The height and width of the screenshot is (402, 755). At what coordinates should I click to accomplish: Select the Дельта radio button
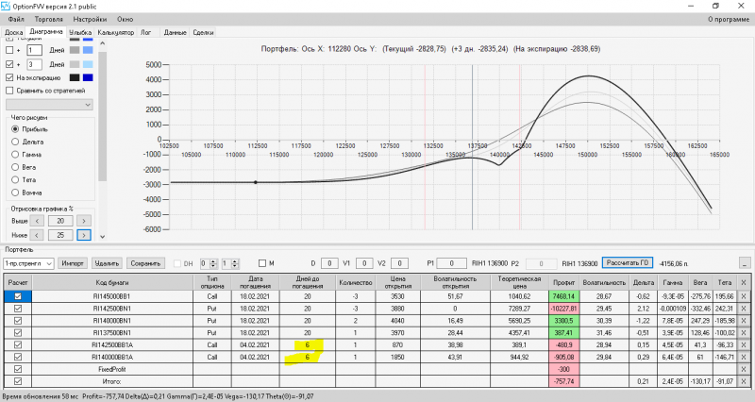[15, 142]
